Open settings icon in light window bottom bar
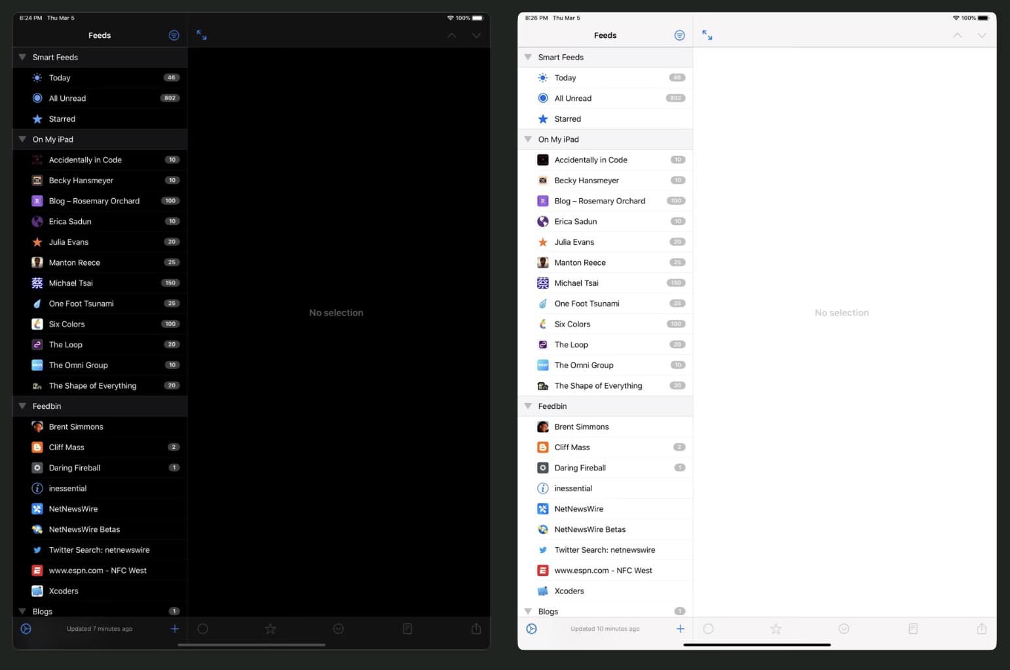Image resolution: width=1010 pixels, height=670 pixels. pos(531,629)
